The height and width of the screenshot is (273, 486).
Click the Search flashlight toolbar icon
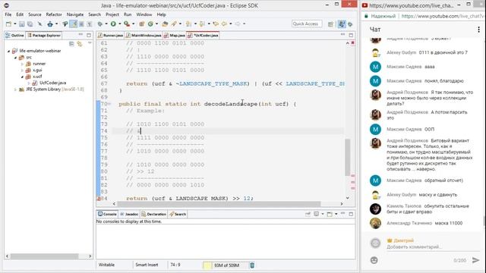(x=174, y=24)
